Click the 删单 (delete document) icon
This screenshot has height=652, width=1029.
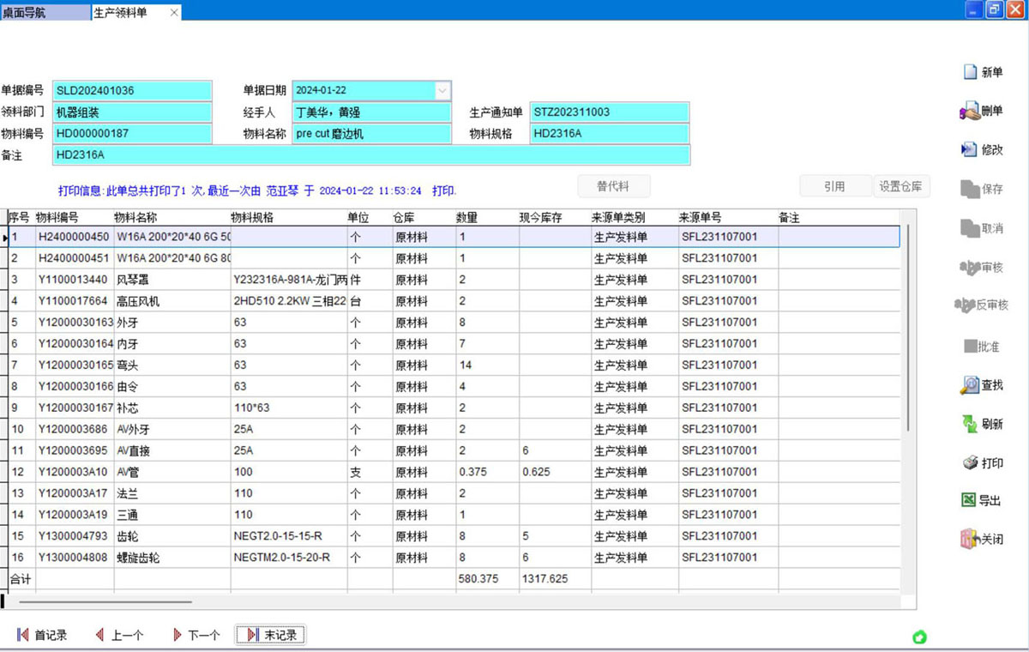click(970, 112)
